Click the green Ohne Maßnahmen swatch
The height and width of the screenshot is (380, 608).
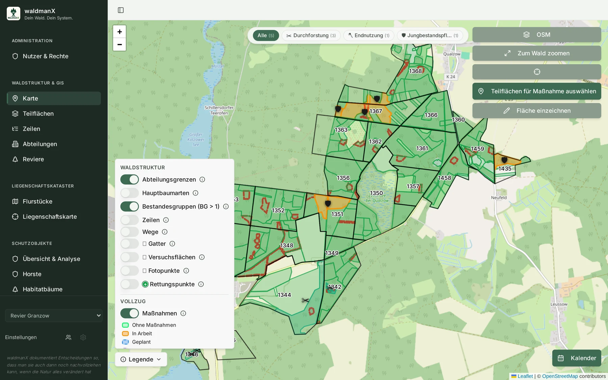[125, 325]
